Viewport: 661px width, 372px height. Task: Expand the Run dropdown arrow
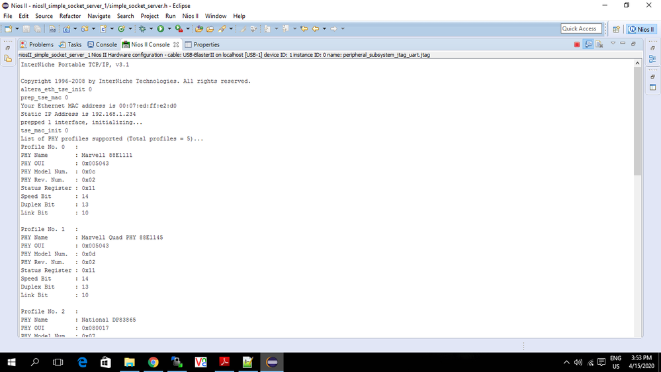click(169, 28)
